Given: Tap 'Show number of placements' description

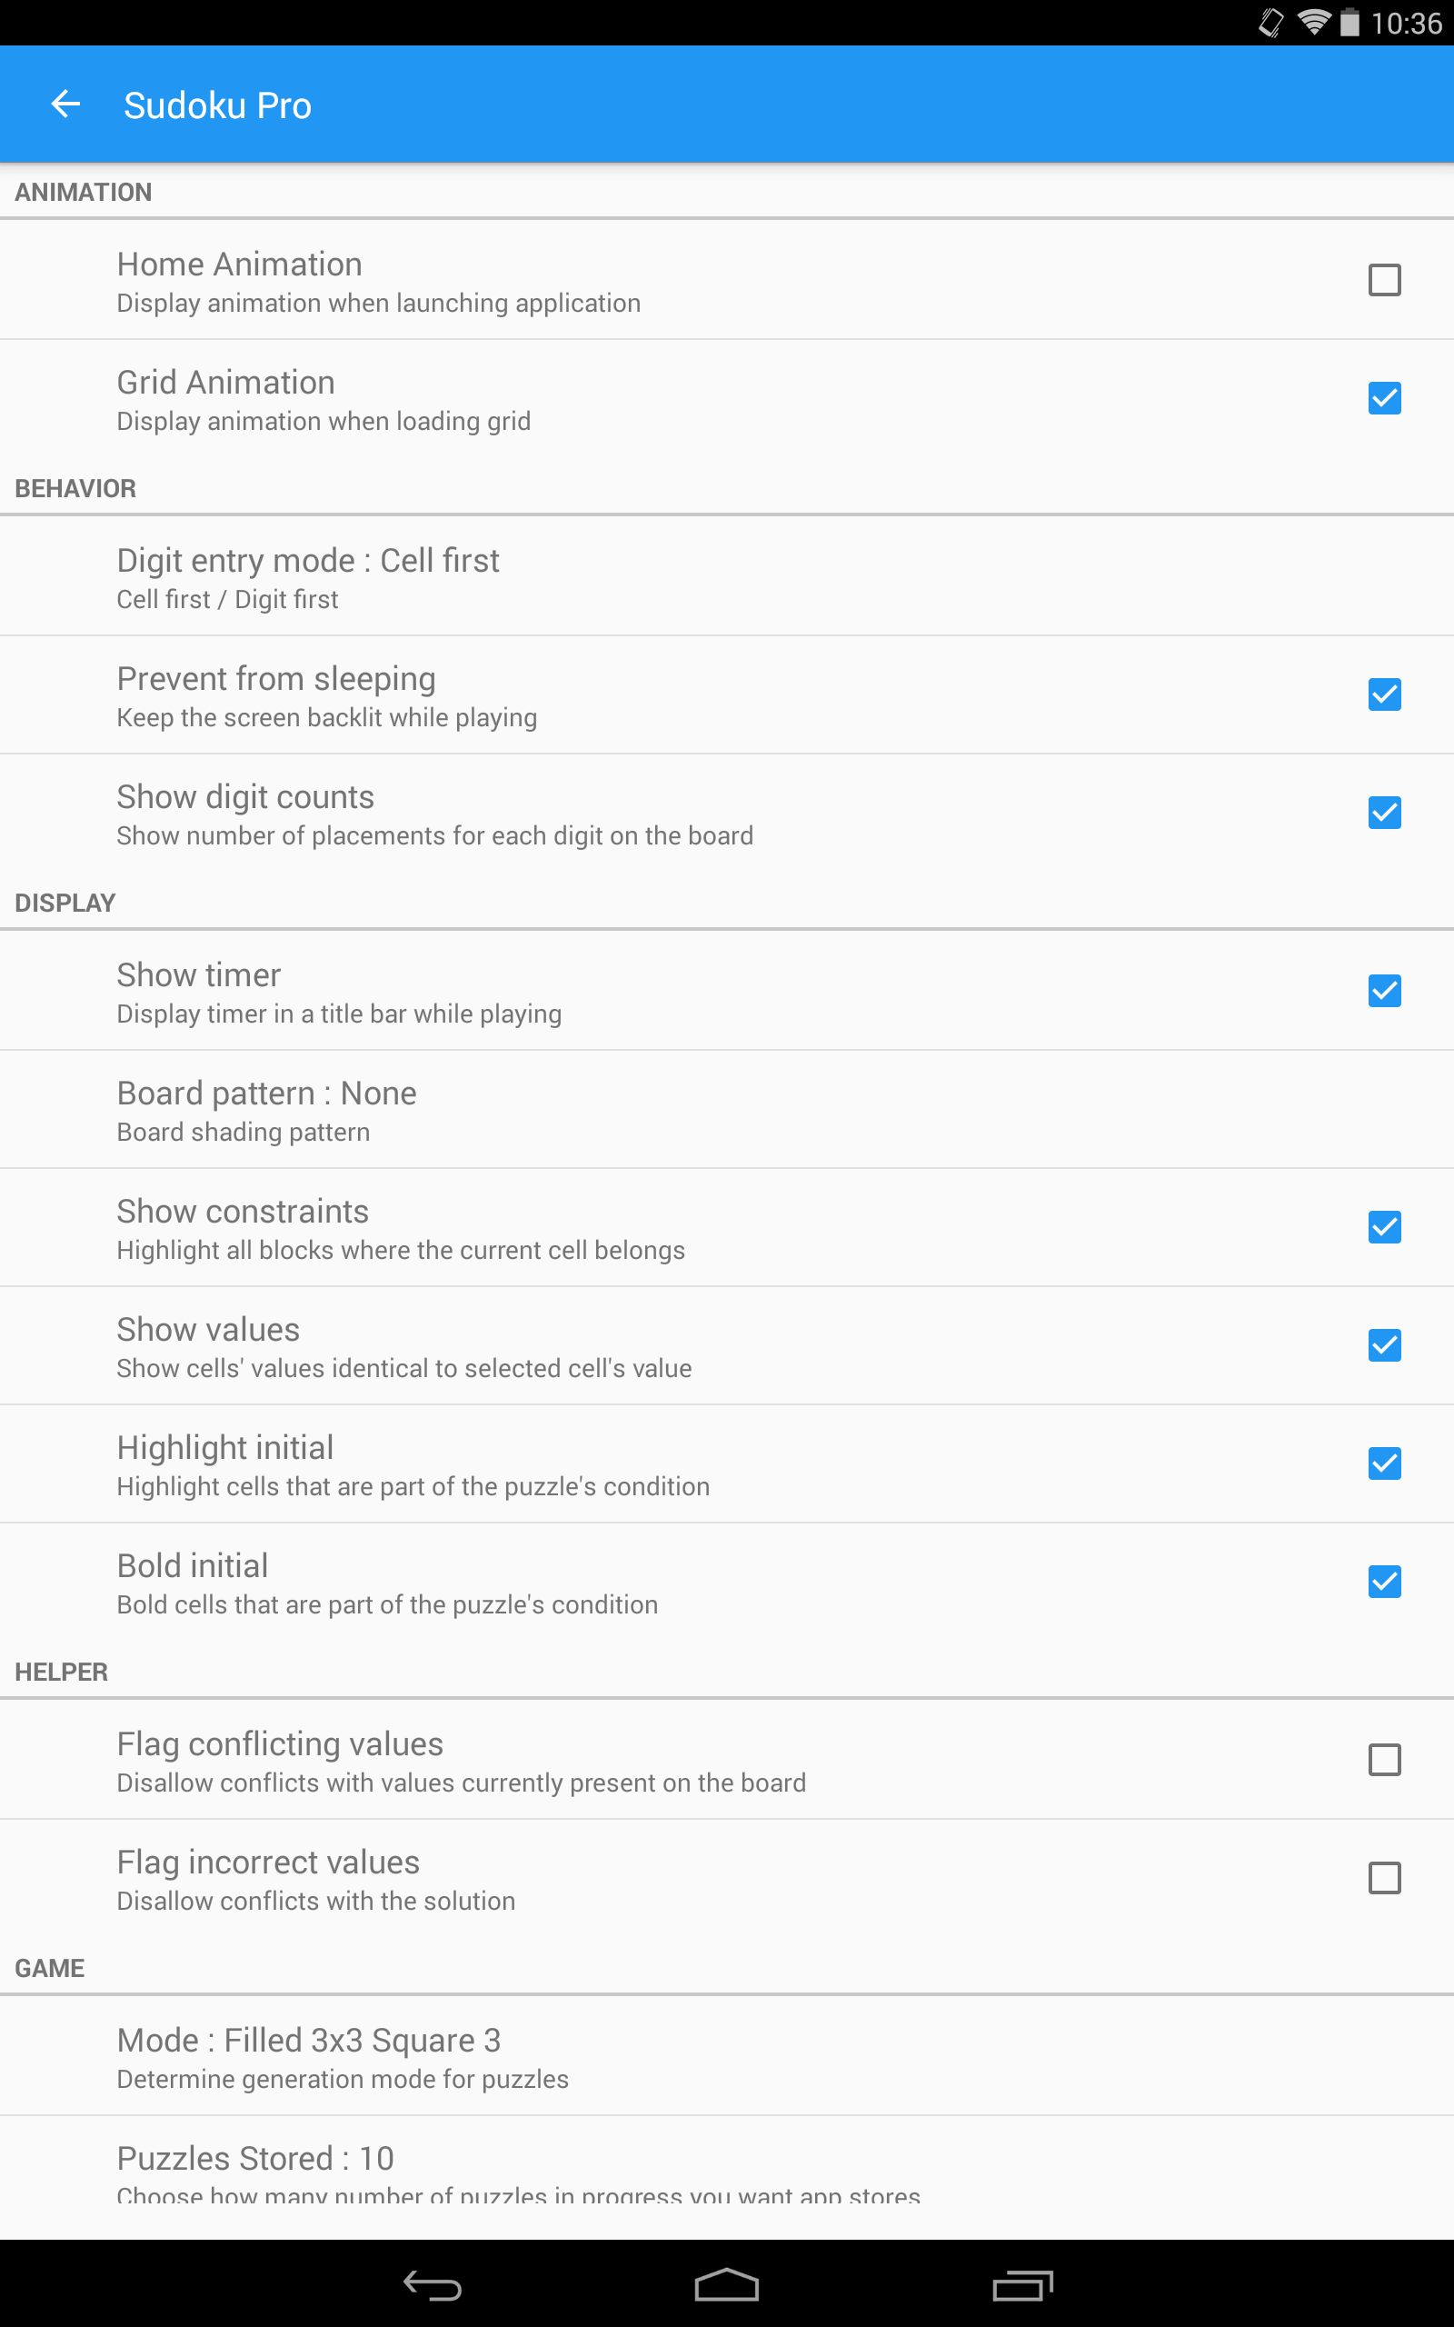Looking at the screenshot, I should click(x=434, y=835).
